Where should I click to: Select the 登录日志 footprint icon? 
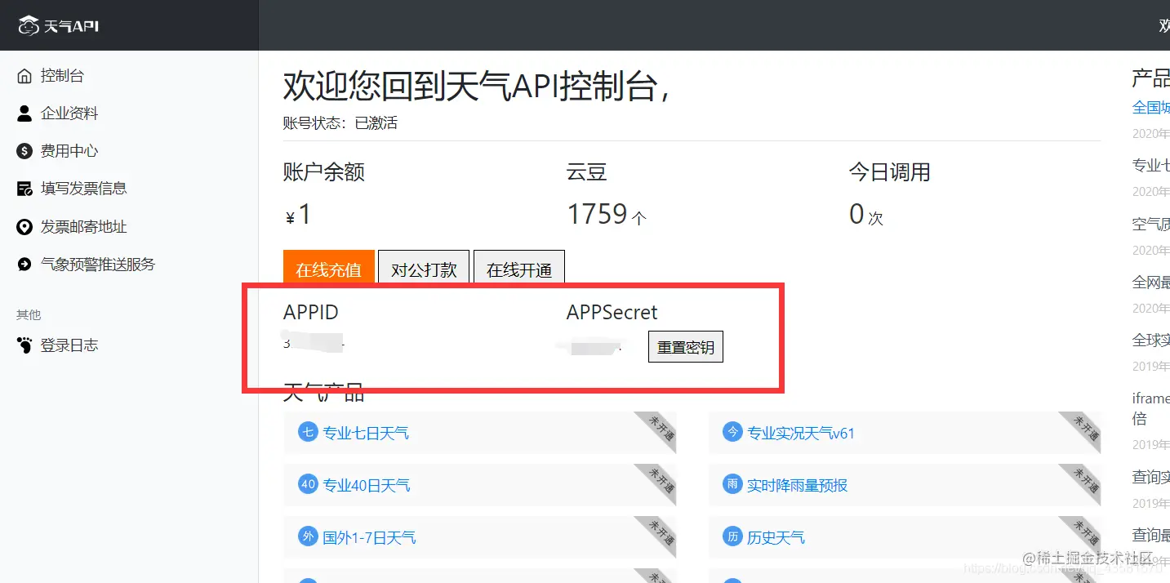coord(24,345)
